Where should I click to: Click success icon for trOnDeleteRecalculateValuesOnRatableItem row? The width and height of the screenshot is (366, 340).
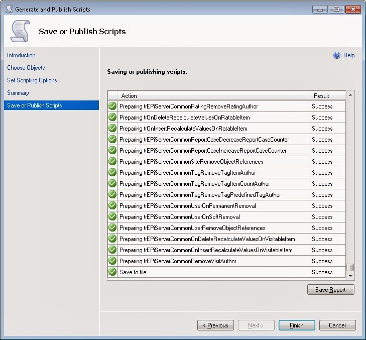tap(112, 118)
